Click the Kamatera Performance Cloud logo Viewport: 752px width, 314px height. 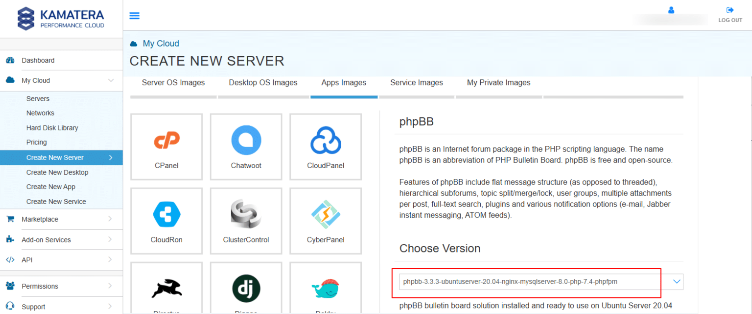click(x=61, y=19)
